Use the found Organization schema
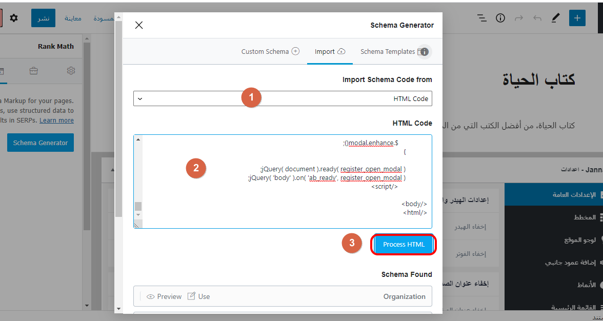Viewport: 603px width, 321px height. click(x=199, y=296)
